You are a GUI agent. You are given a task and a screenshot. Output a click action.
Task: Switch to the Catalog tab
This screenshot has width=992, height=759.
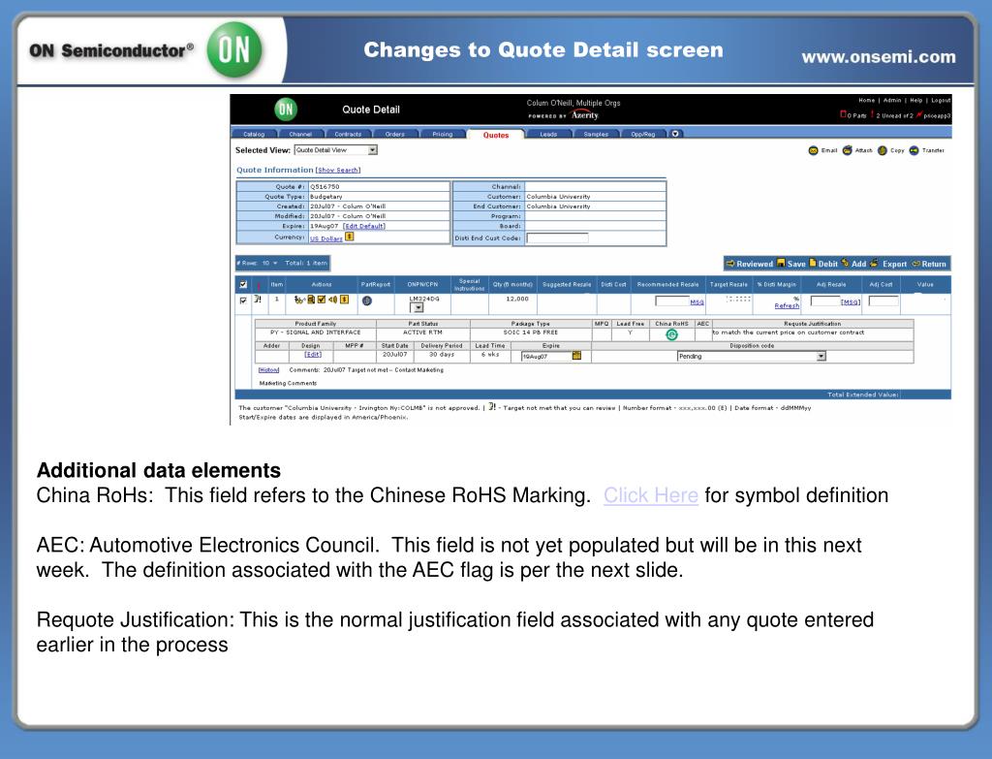point(254,134)
